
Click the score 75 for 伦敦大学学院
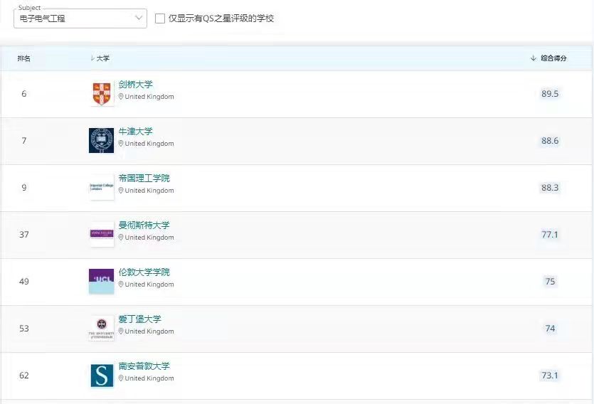tap(550, 282)
